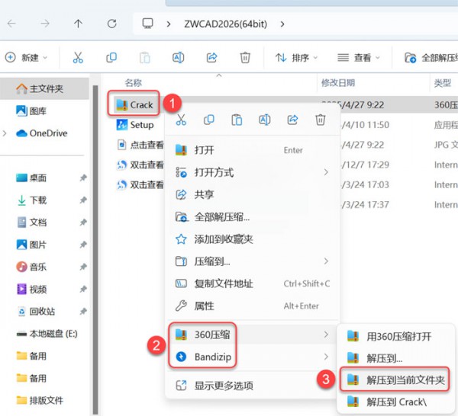Open 视频 in the sidebar
The height and width of the screenshot is (416, 458).
pyautogui.click(x=31, y=290)
